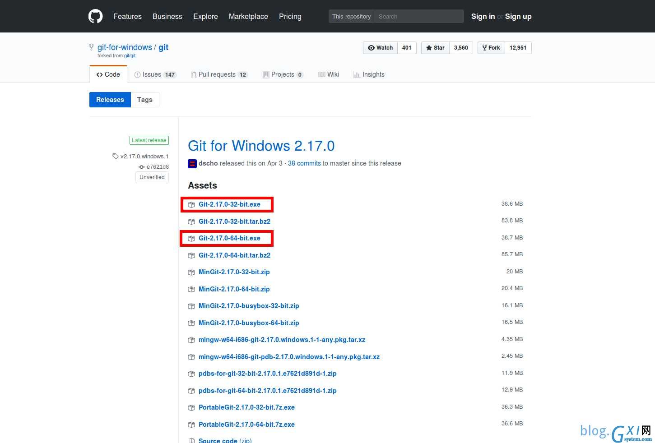The width and height of the screenshot is (655, 443).
Task: Switch to the Issues tab
Action: pos(155,74)
